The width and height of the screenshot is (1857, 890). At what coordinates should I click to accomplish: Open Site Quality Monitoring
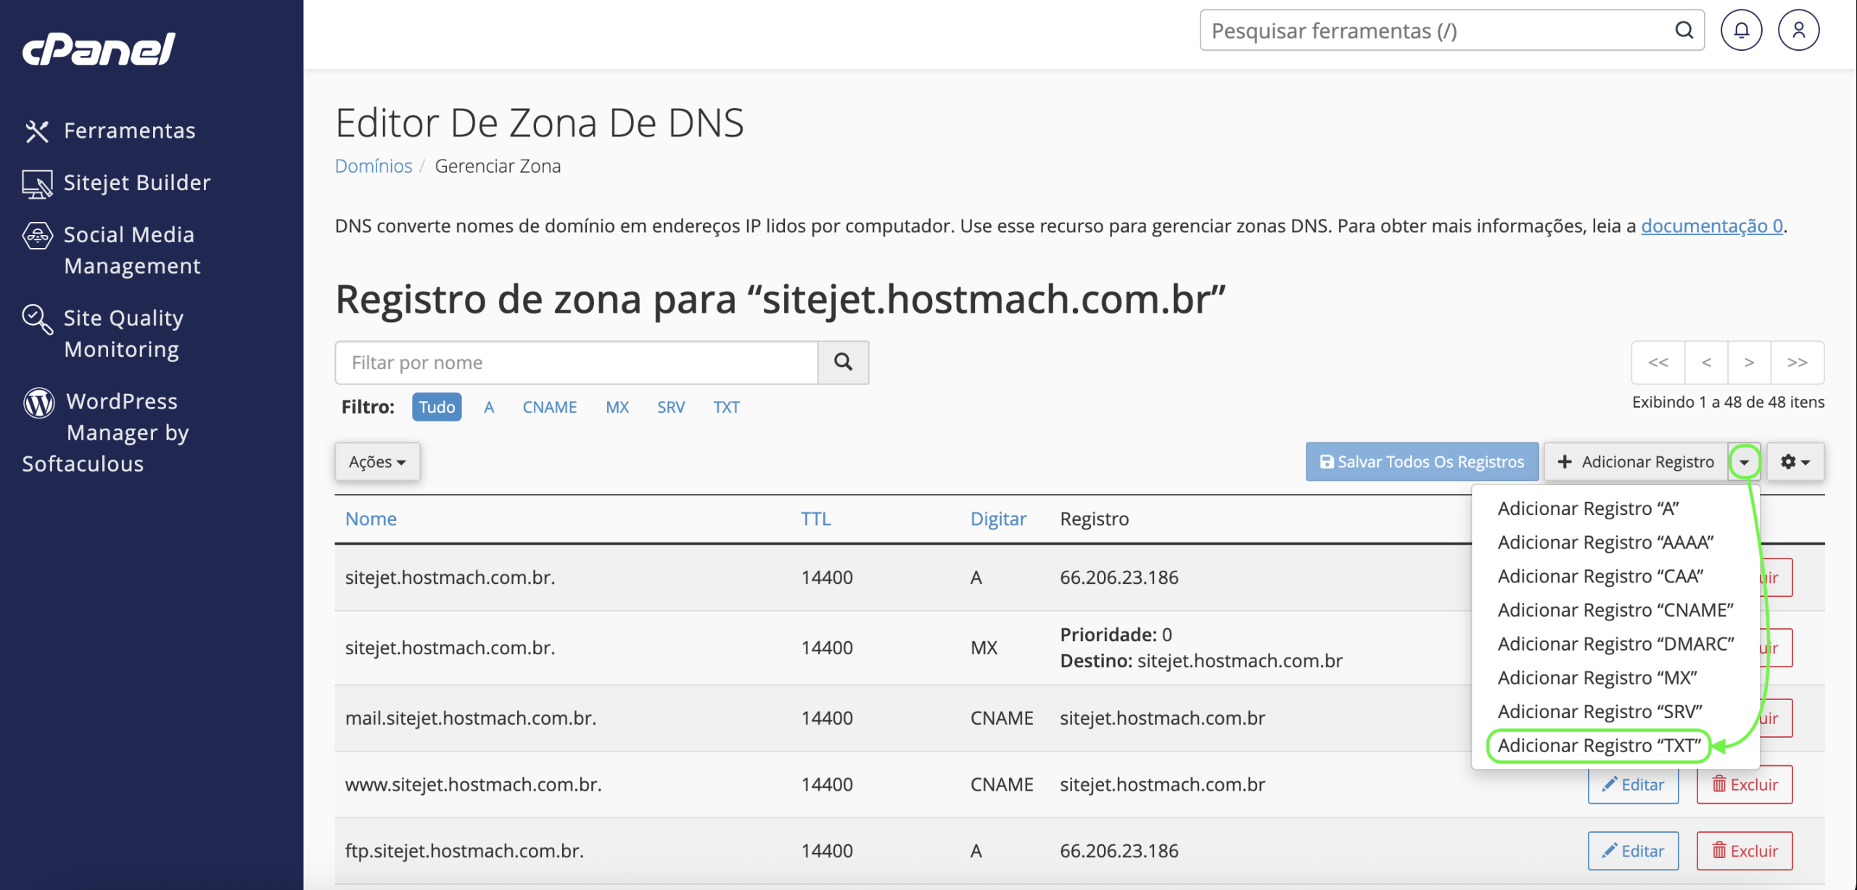[x=103, y=334]
